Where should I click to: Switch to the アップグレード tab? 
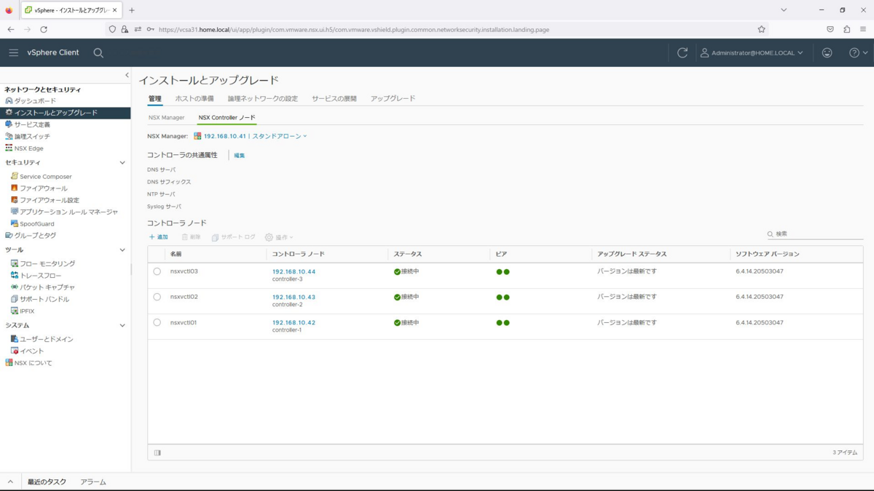pos(393,98)
